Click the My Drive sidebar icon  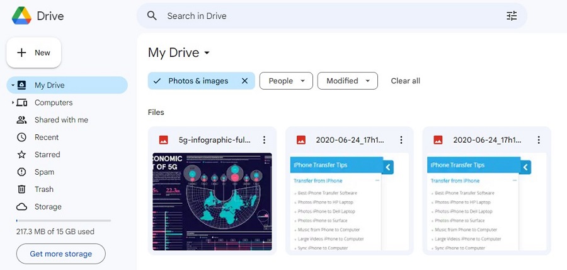[x=21, y=85]
